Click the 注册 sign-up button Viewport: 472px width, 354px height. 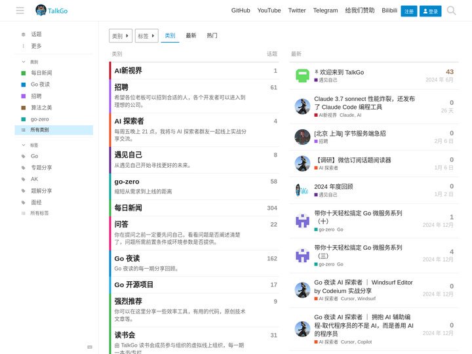(409, 11)
